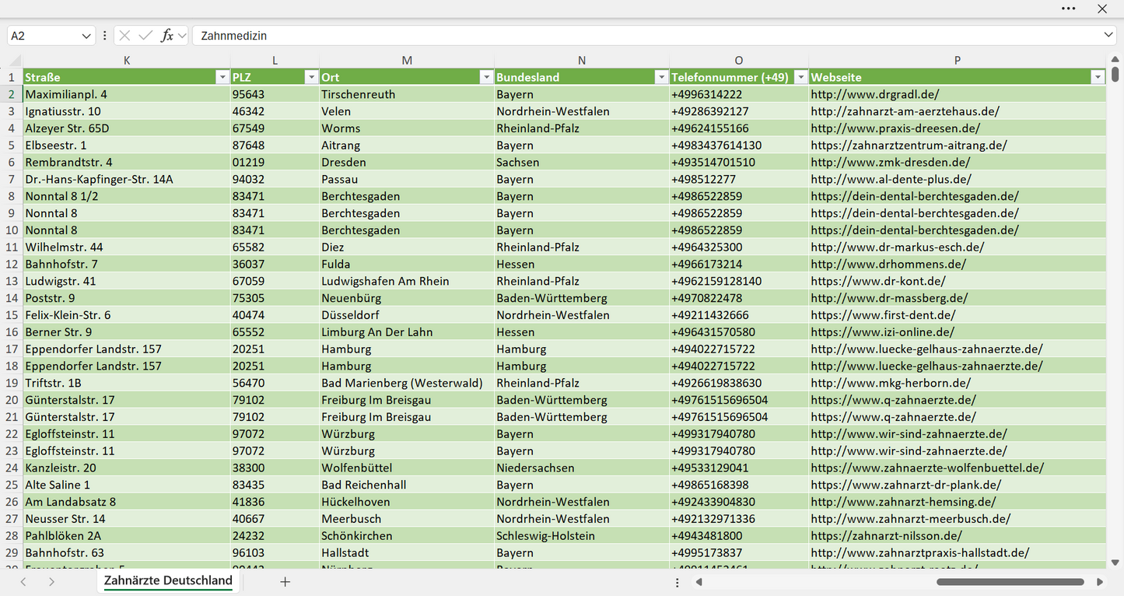
Task: Open the Straße column filter dropdown
Action: coord(222,77)
